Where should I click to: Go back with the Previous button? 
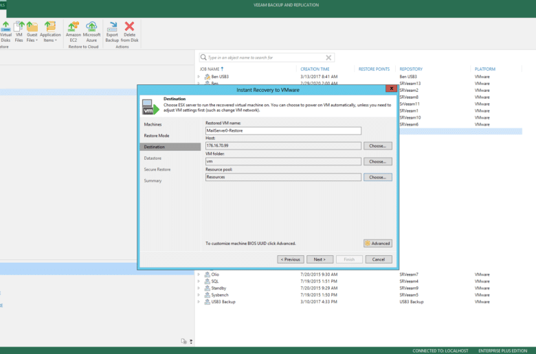tap(291, 259)
